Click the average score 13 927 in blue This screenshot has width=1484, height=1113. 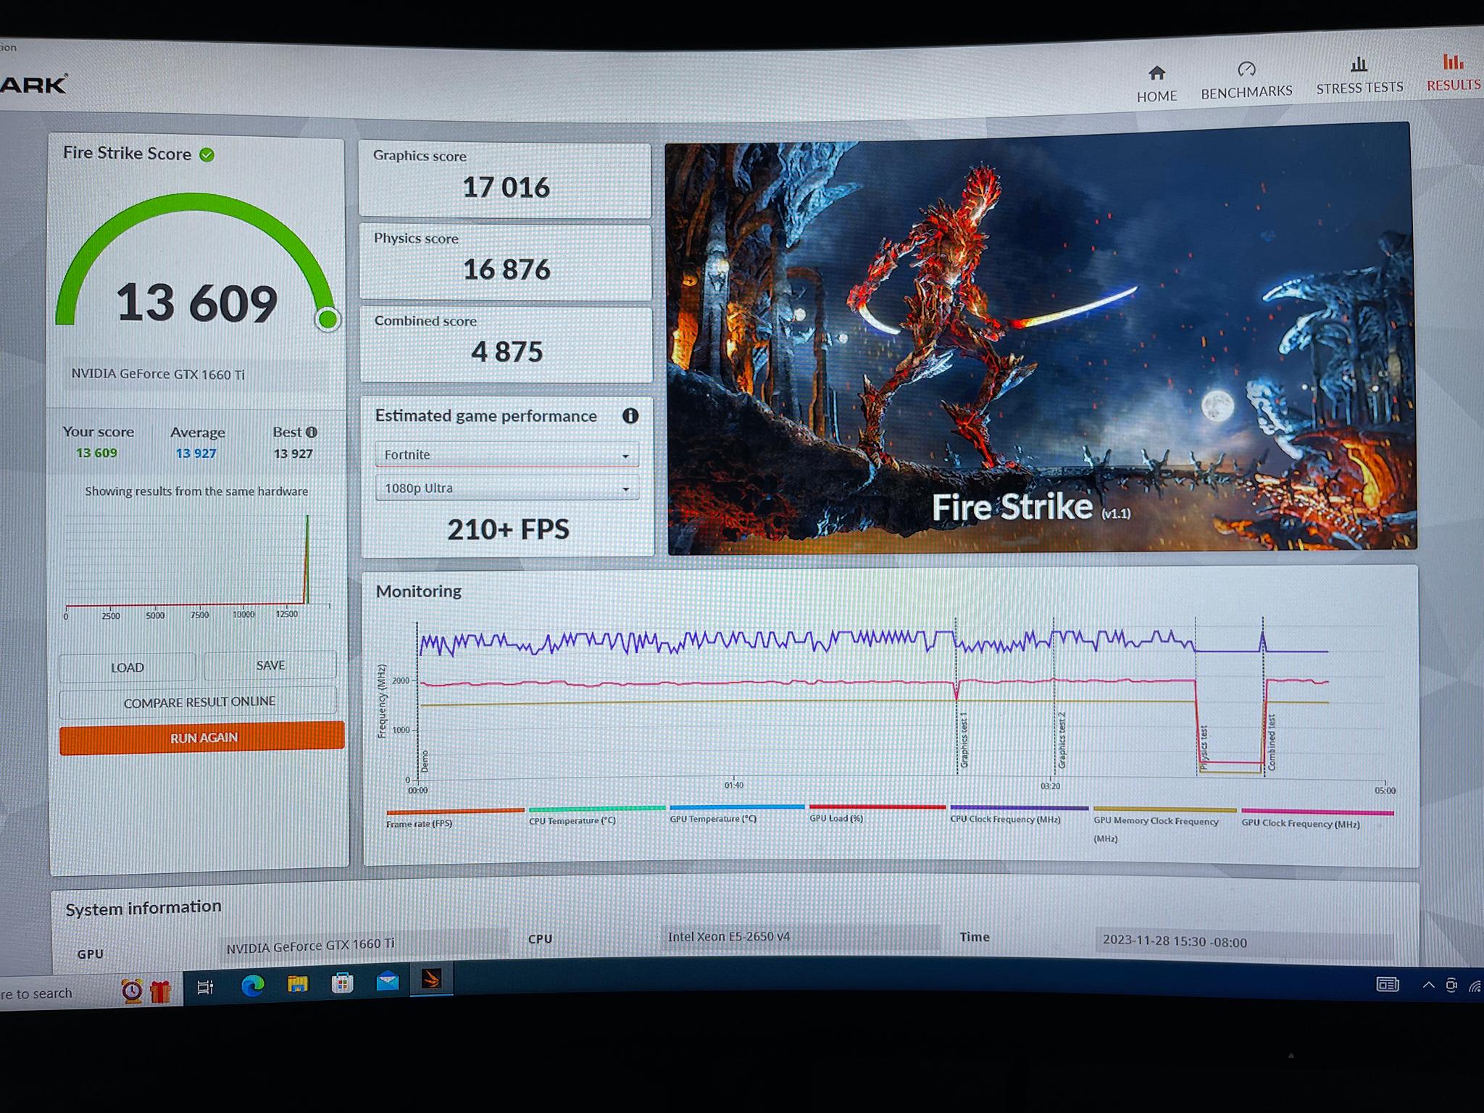(196, 453)
